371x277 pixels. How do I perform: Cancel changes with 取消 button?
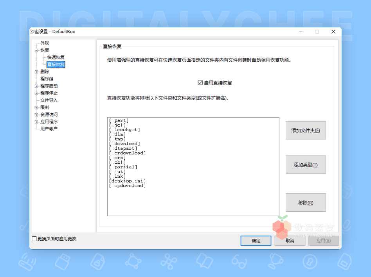[x=290, y=241]
